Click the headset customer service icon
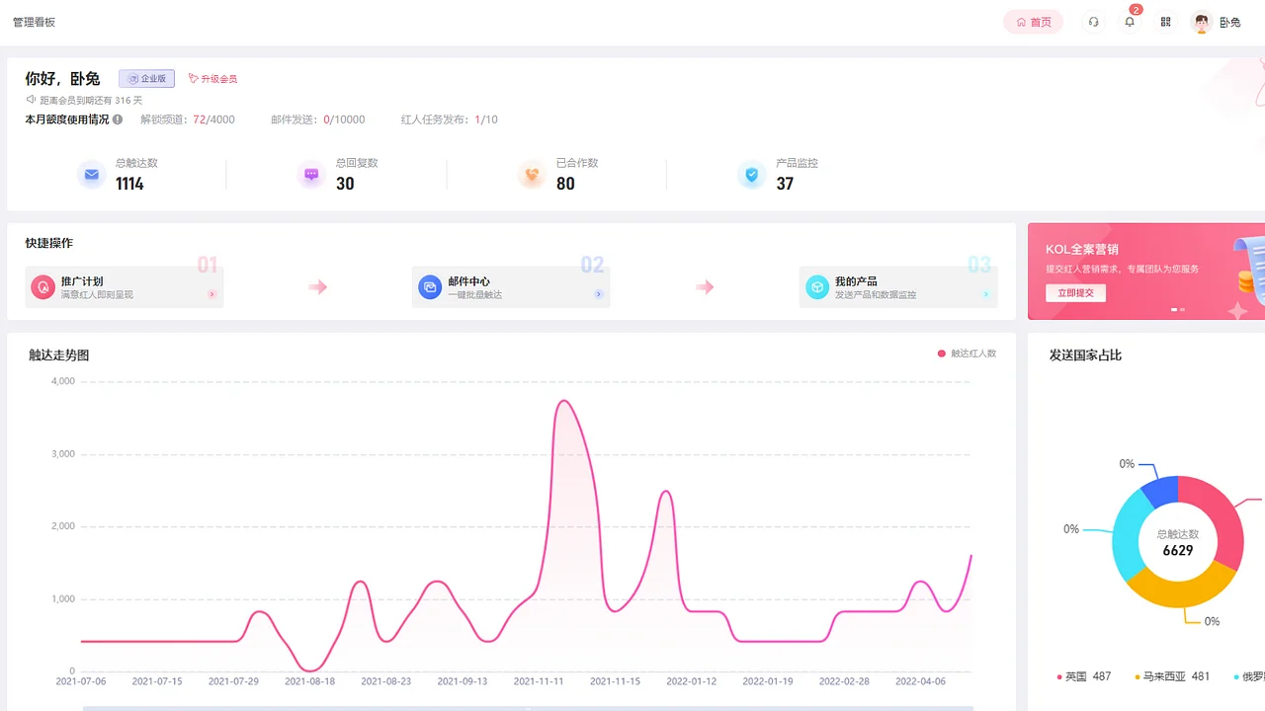 [x=1093, y=21]
